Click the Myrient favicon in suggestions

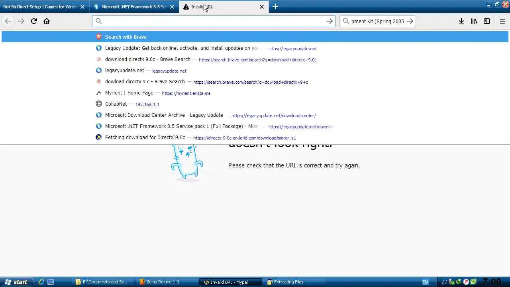coord(99,93)
